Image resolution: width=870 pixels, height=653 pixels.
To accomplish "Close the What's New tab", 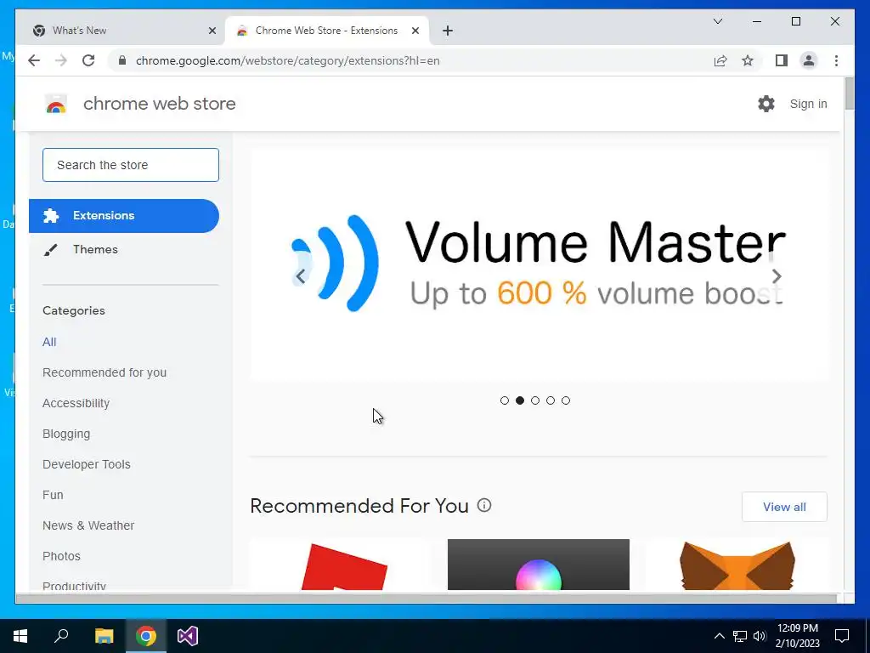I will pyautogui.click(x=212, y=31).
